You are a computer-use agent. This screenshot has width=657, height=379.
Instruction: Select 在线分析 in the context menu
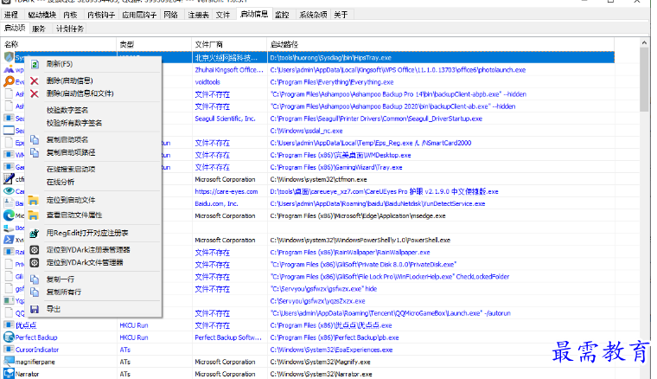click(x=61, y=183)
